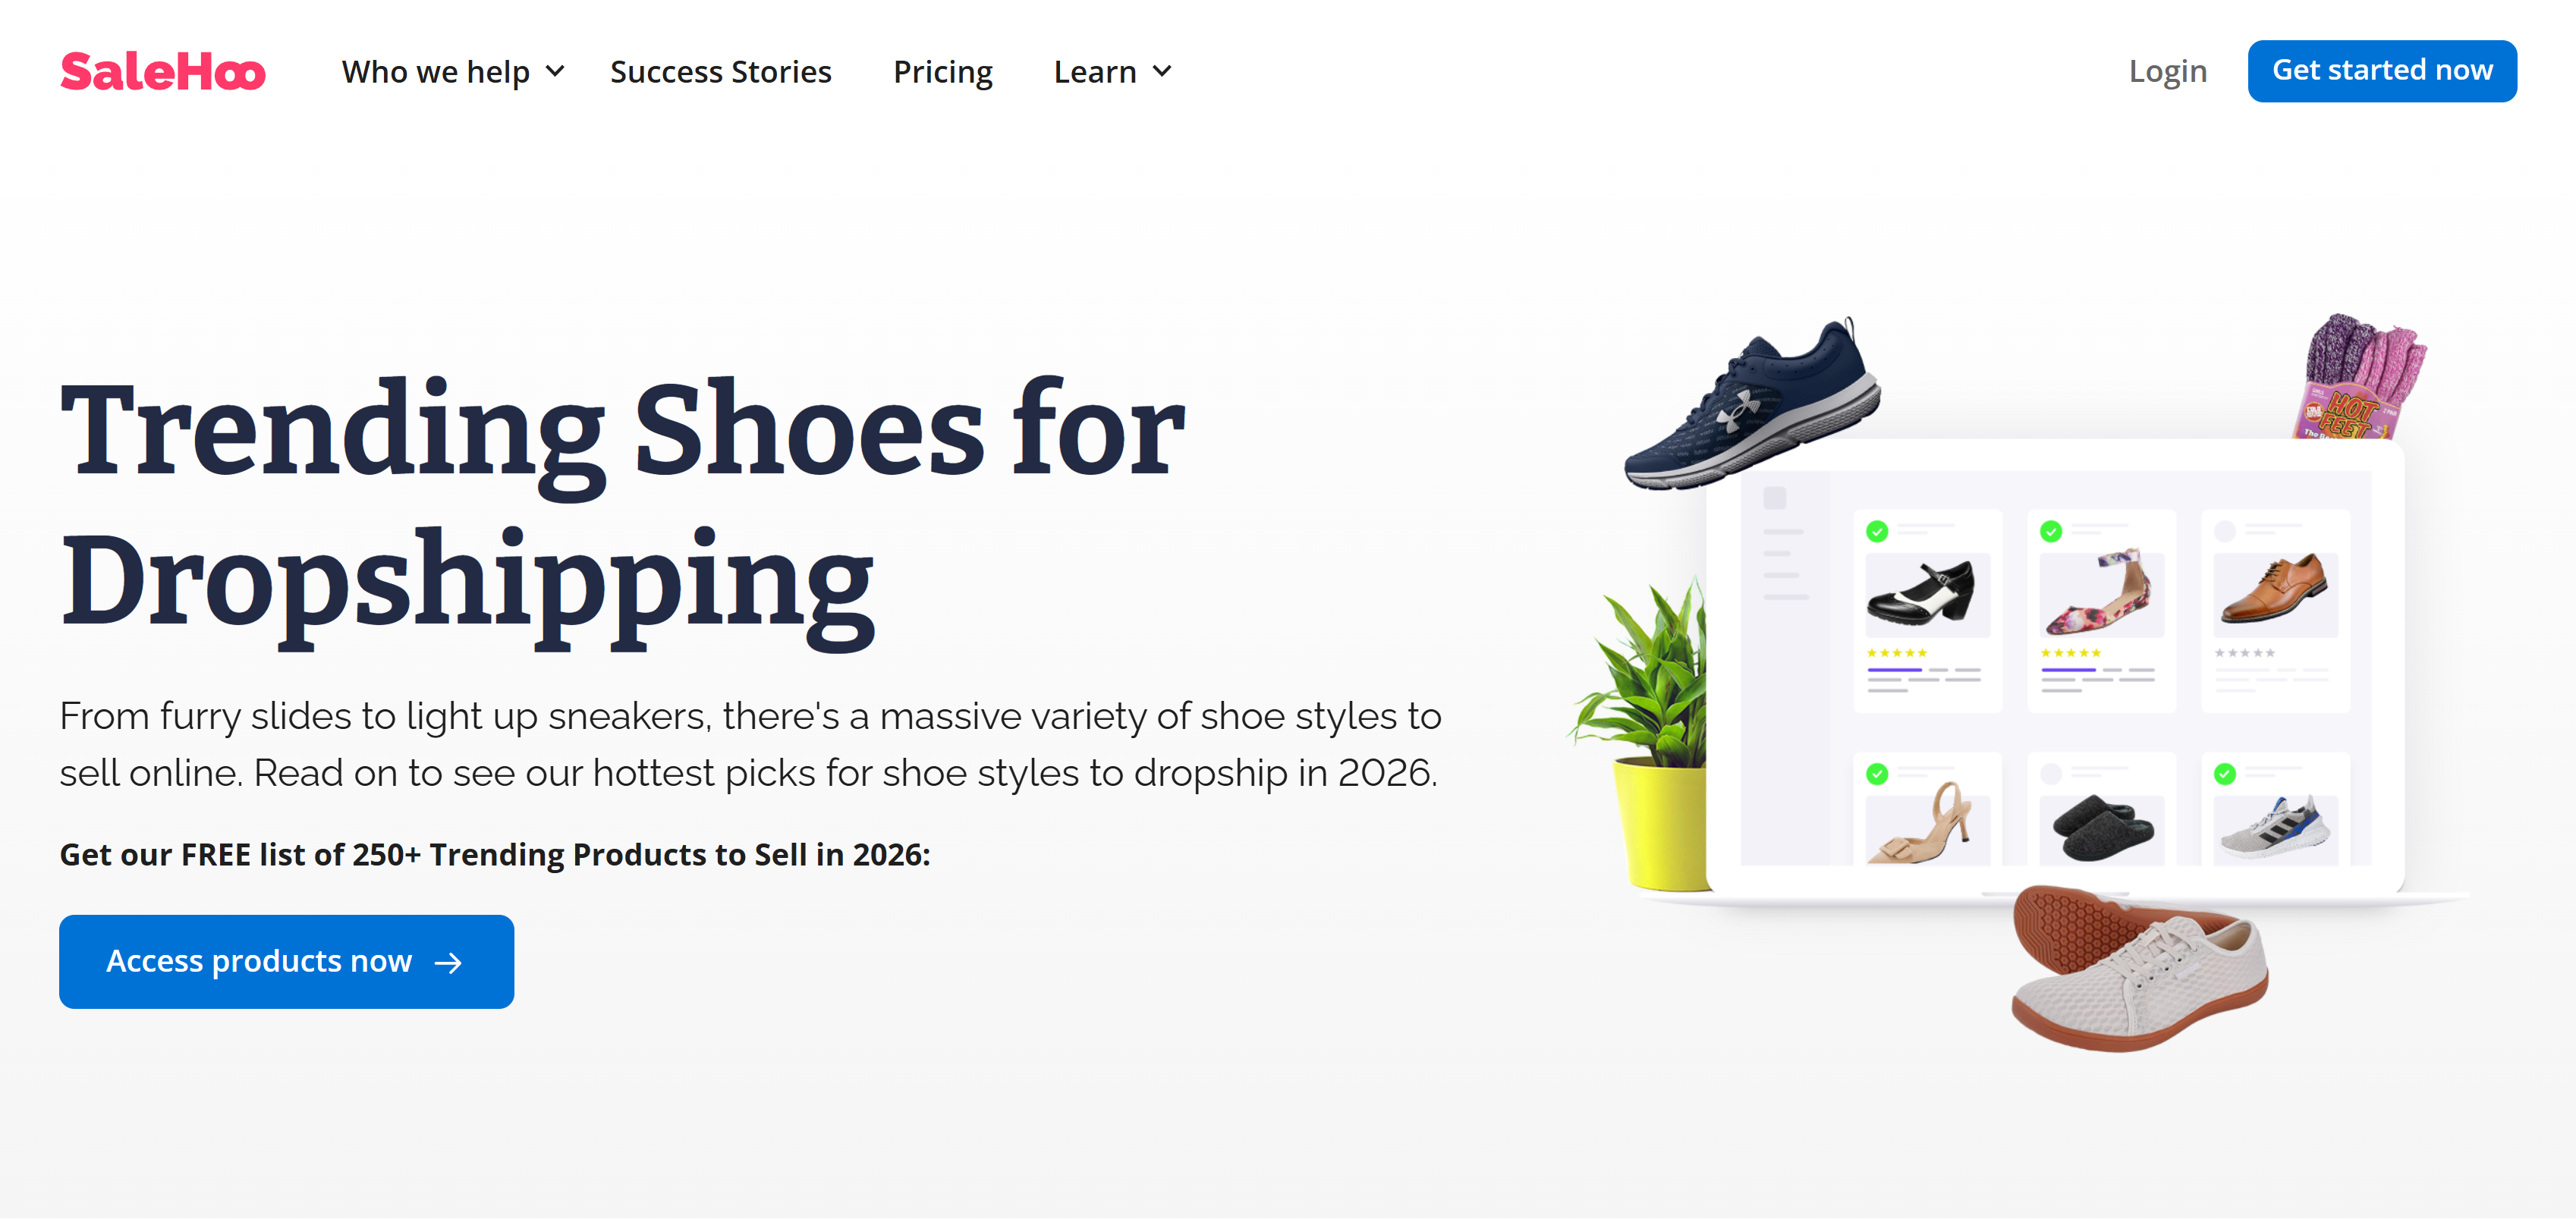The width and height of the screenshot is (2576, 1219).
Task: Toggle the green checkmark on the gray sneaker card
Action: tap(2225, 774)
